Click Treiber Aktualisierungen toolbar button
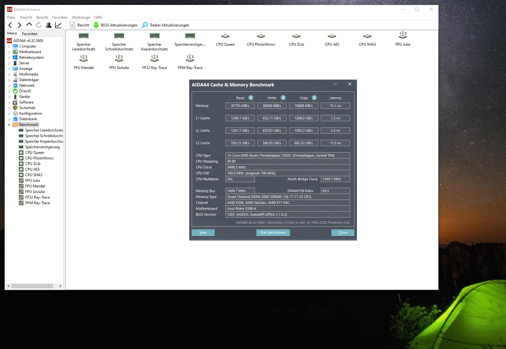 pos(166,25)
